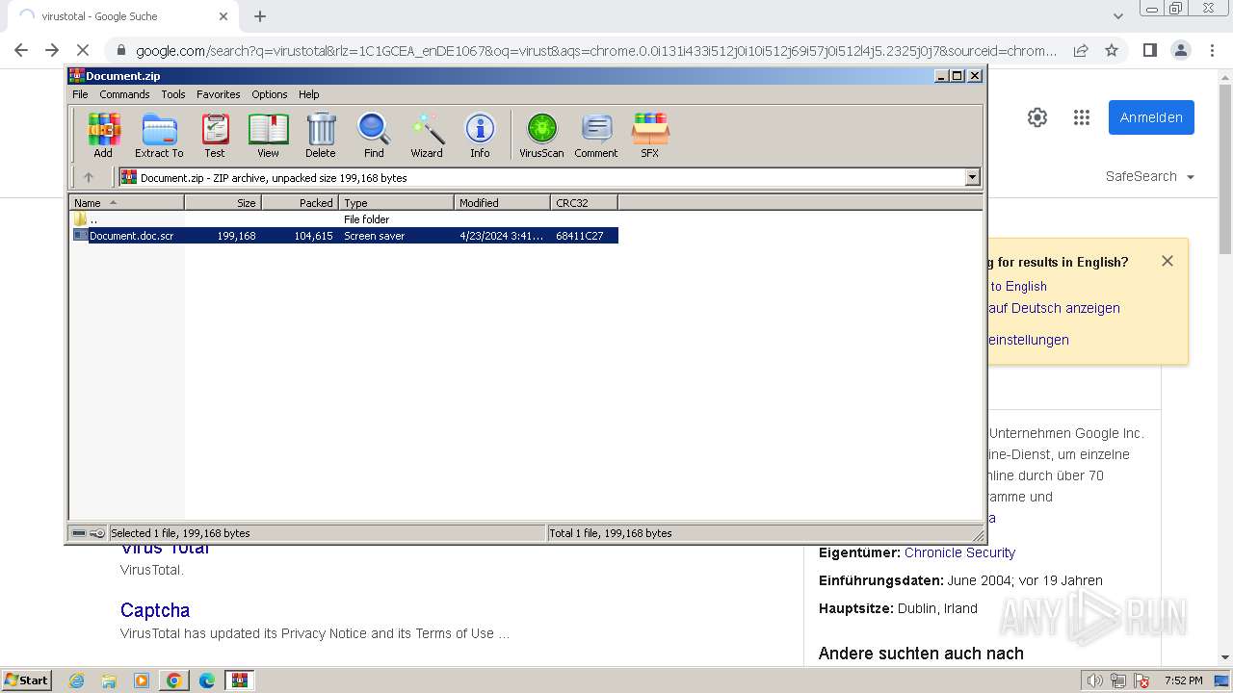The image size is (1233, 693).
Task: Open Chrome profile avatar icon
Action: click(1180, 50)
